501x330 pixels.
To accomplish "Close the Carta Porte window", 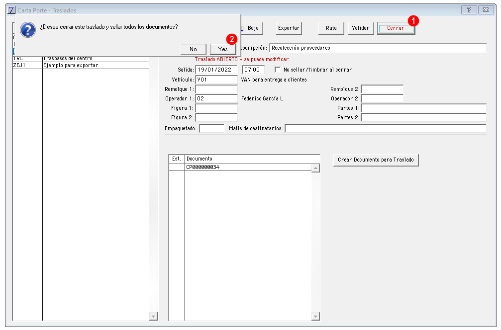I will click(486, 10).
